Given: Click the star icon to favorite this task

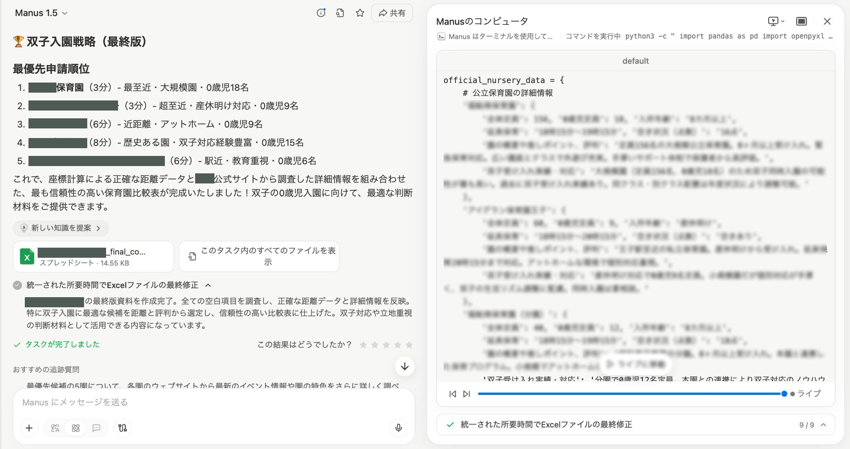Looking at the screenshot, I should point(360,13).
